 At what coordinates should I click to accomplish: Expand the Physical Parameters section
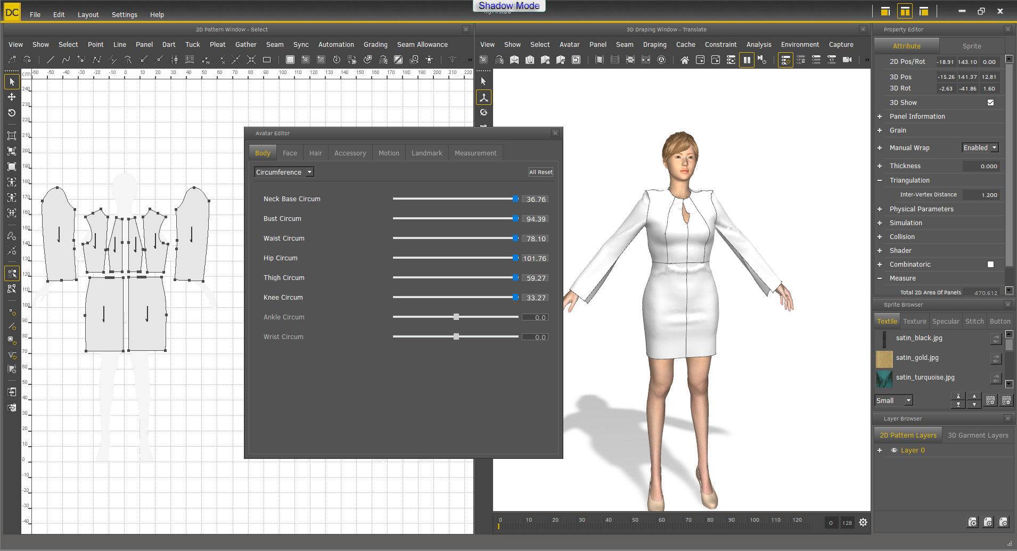point(880,209)
